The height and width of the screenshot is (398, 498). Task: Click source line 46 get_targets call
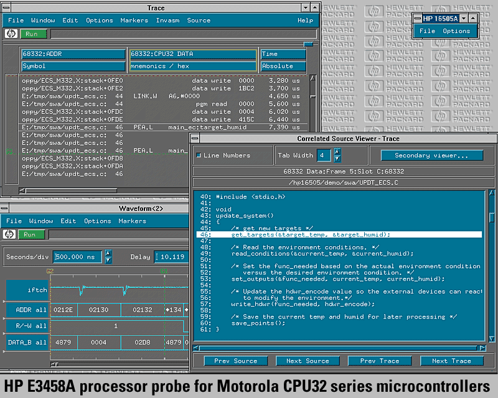point(339,234)
